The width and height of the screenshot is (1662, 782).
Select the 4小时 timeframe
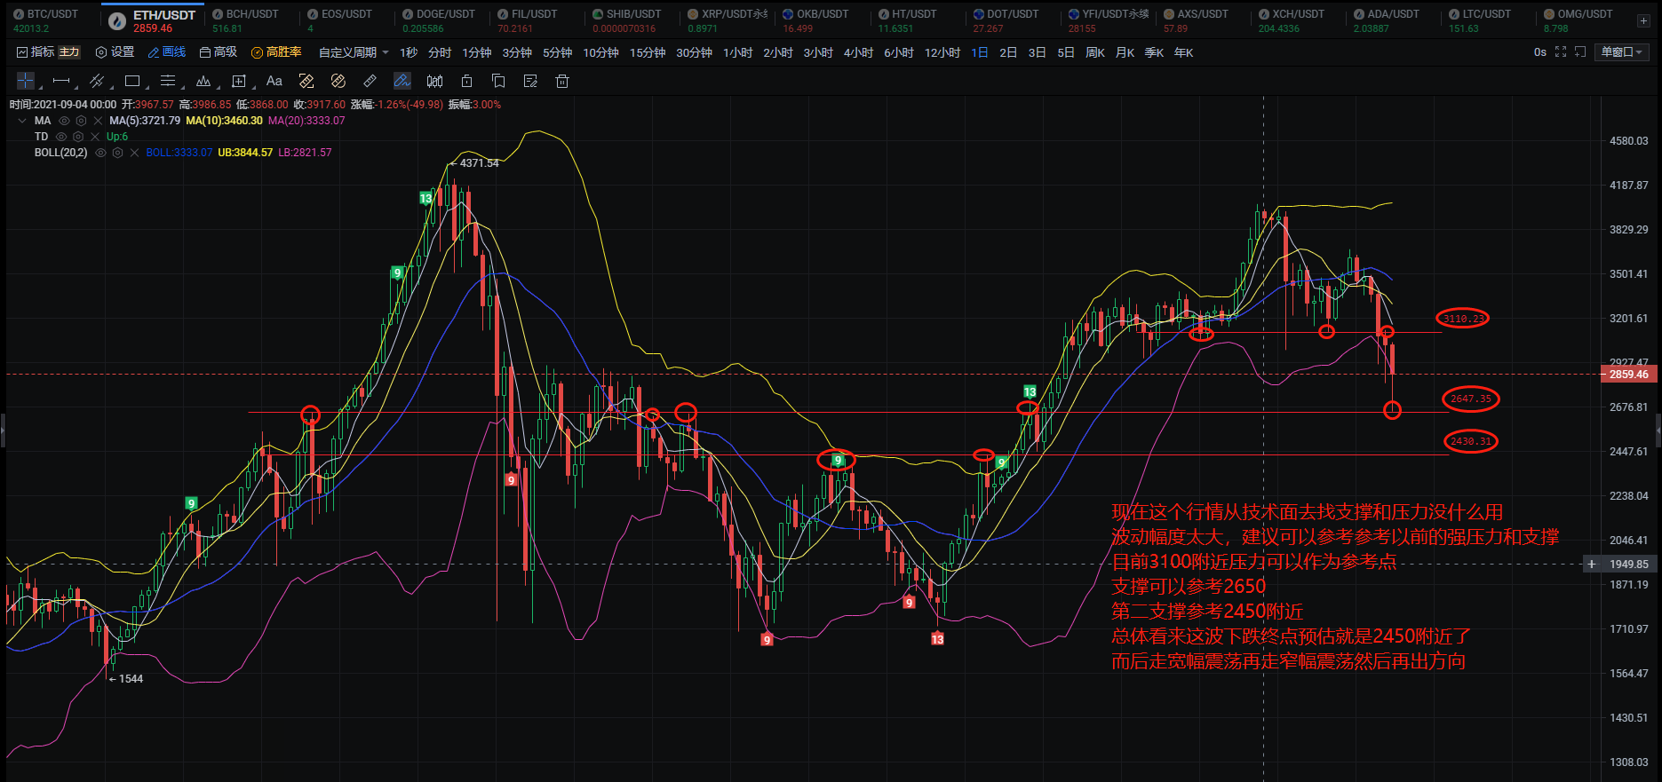[858, 53]
